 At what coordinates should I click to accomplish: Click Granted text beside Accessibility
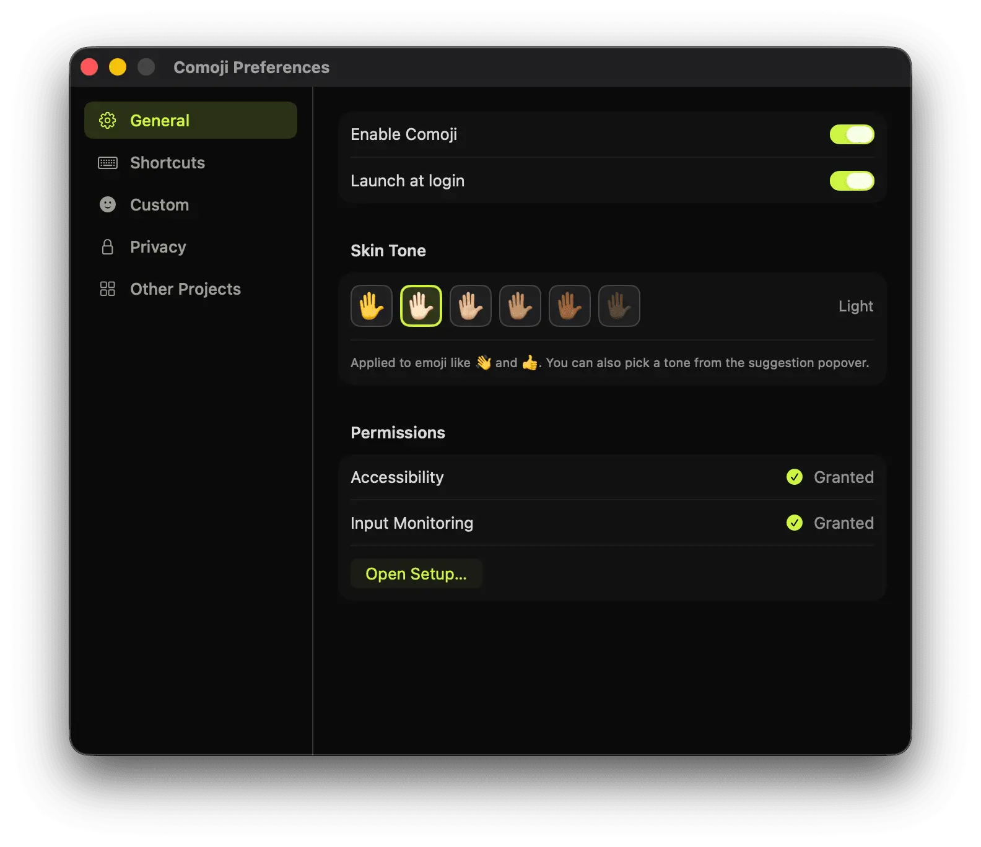pos(844,477)
